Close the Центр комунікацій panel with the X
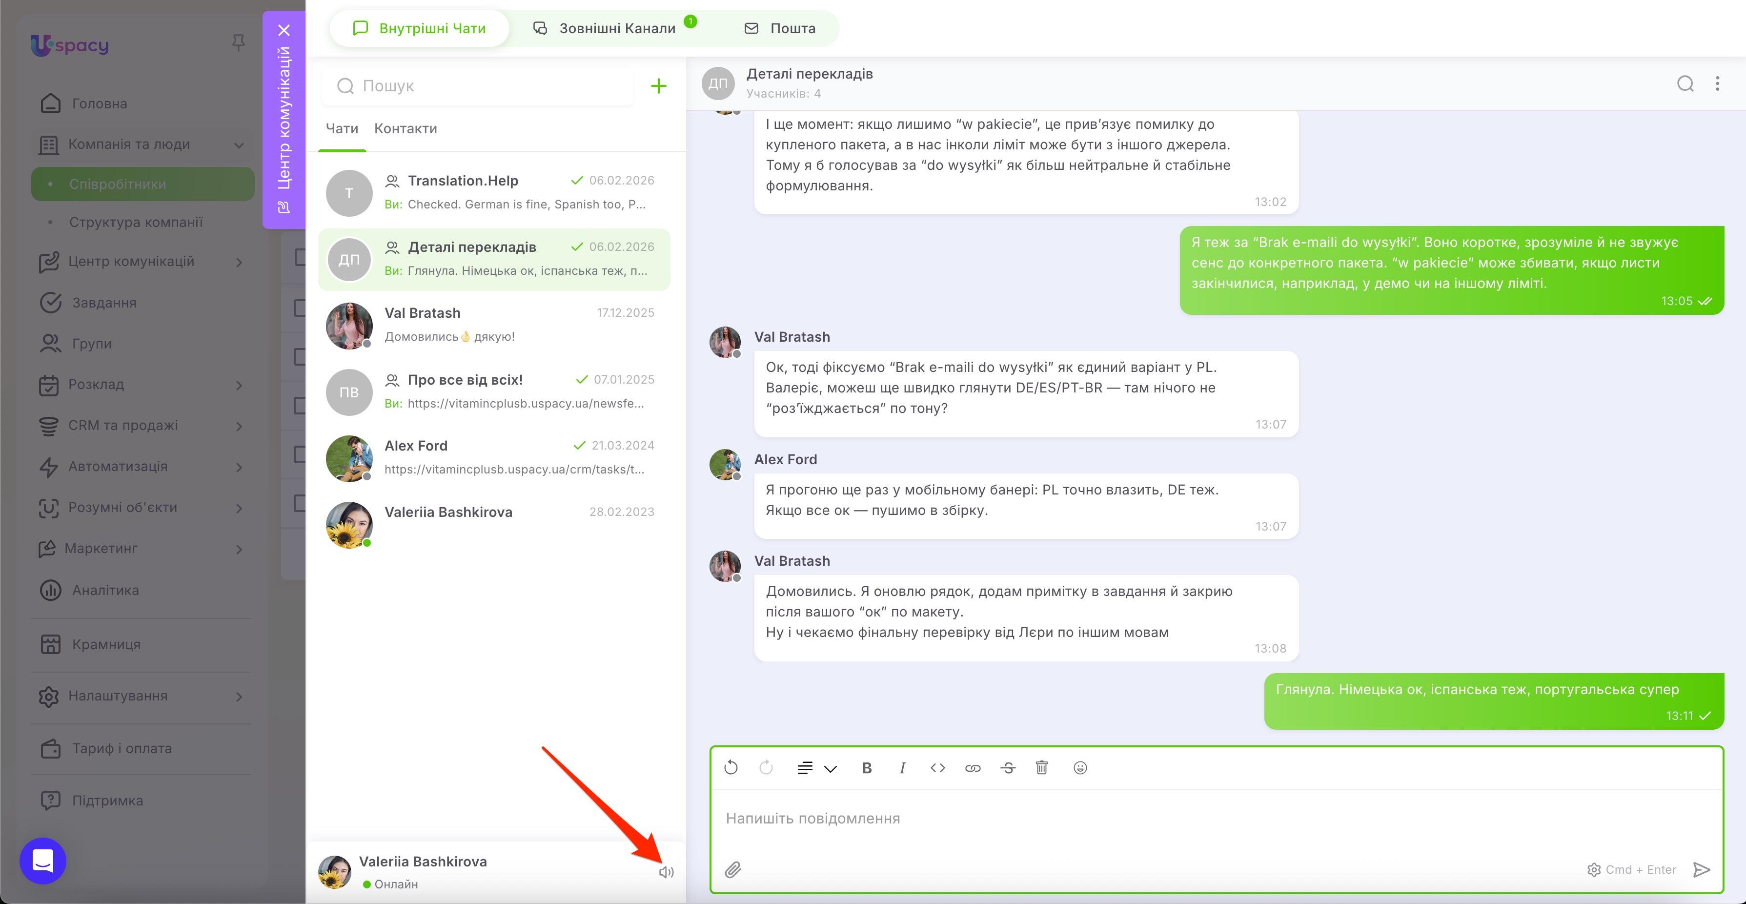The image size is (1746, 904). 284,30
